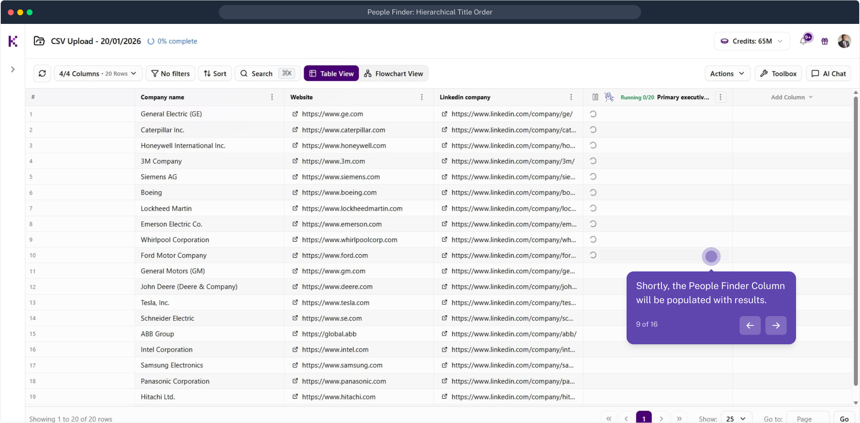Click the external link icon for honeywell.com
Image resolution: width=860 pixels, height=423 pixels.
click(295, 145)
